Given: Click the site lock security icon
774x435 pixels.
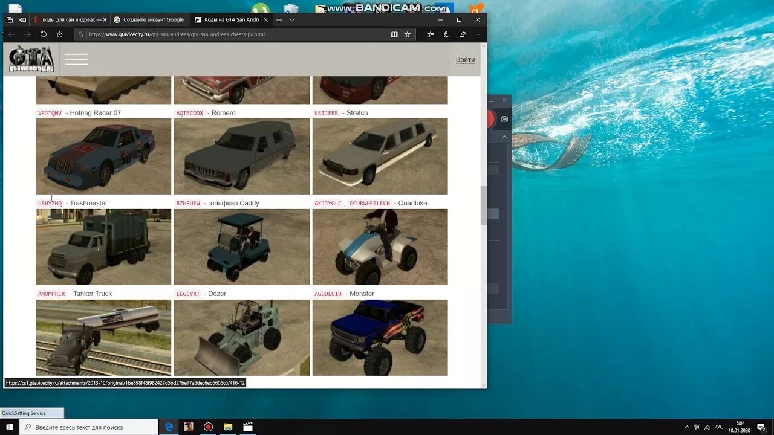Looking at the screenshot, I should pyautogui.click(x=81, y=34).
